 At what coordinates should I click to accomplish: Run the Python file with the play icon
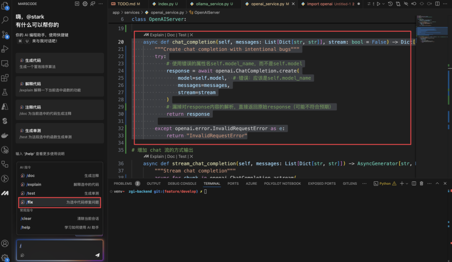378,4
